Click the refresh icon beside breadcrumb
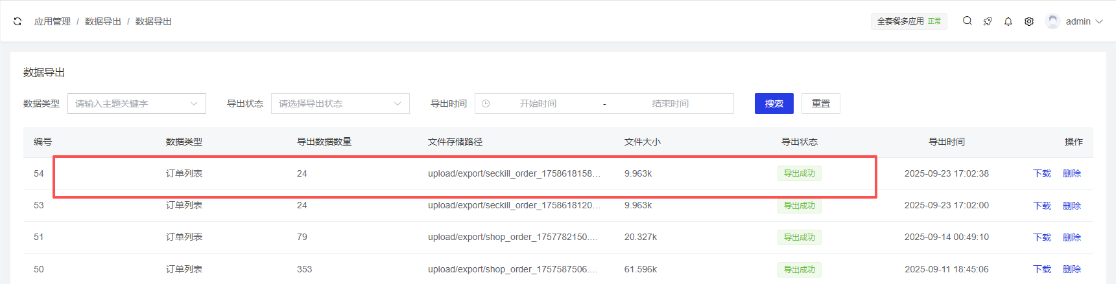Screen dimensions: 1116x284 (x=18, y=21)
